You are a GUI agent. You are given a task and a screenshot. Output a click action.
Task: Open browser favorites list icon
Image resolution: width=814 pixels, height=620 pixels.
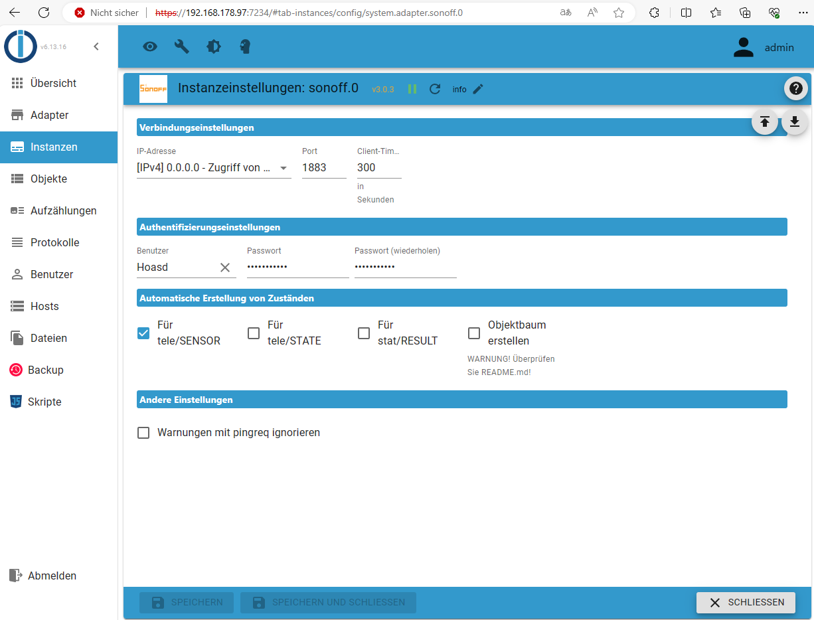coord(716,13)
